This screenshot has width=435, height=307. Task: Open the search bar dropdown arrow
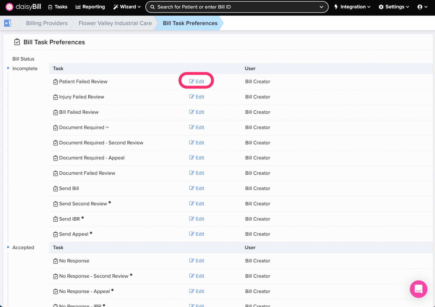coord(321,7)
